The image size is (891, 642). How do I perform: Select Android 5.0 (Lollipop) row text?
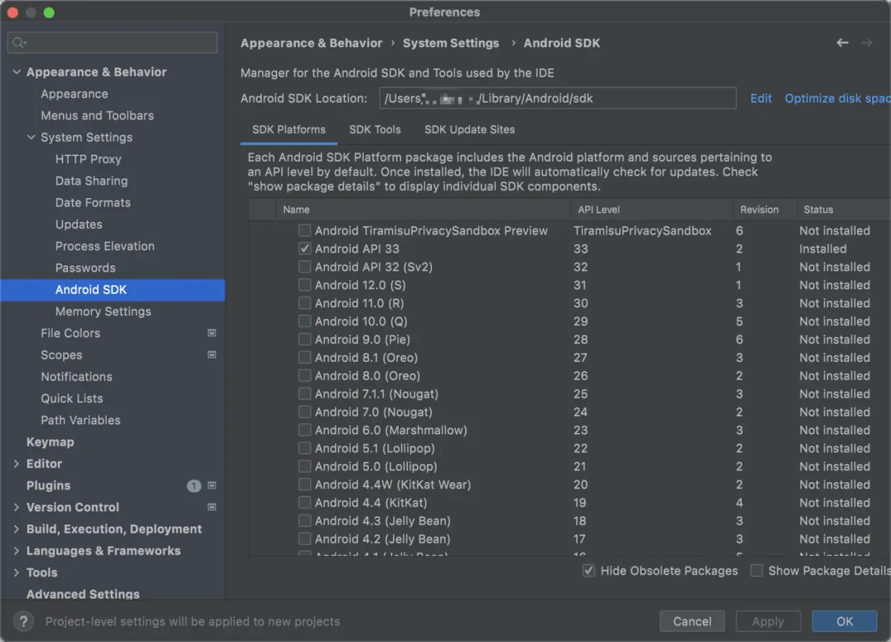pos(375,466)
